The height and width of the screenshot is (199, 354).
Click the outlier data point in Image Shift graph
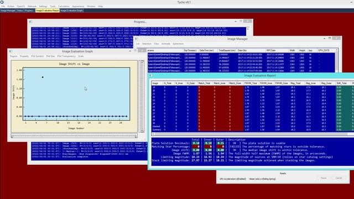click(x=43, y=77)
